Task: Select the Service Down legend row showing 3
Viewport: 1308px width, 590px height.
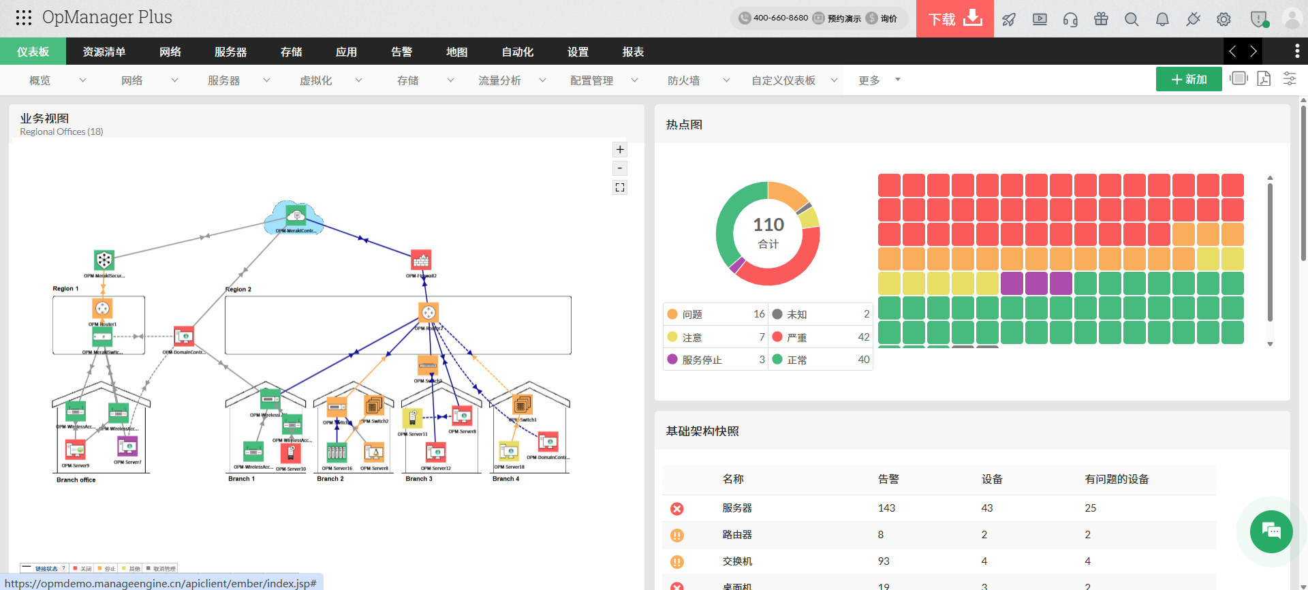Action: tap(716, 360)
